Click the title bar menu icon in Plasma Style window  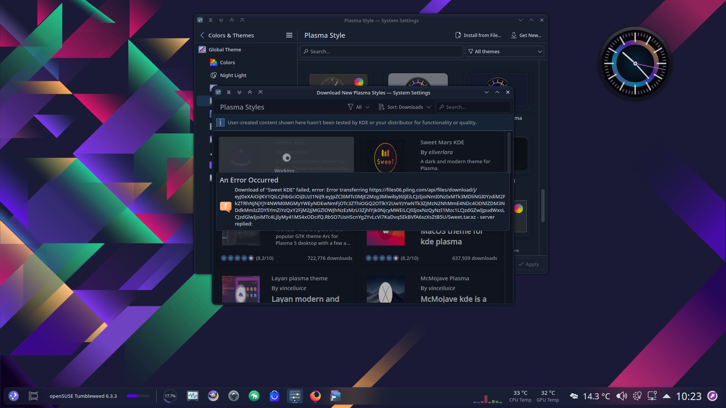(x=211, y=20)
